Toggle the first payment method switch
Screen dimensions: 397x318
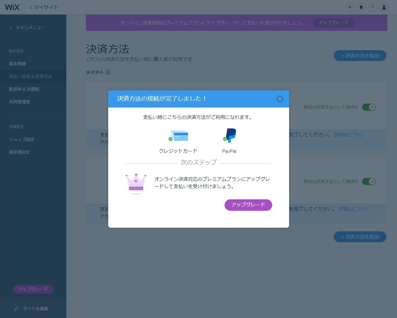(369, 107)
